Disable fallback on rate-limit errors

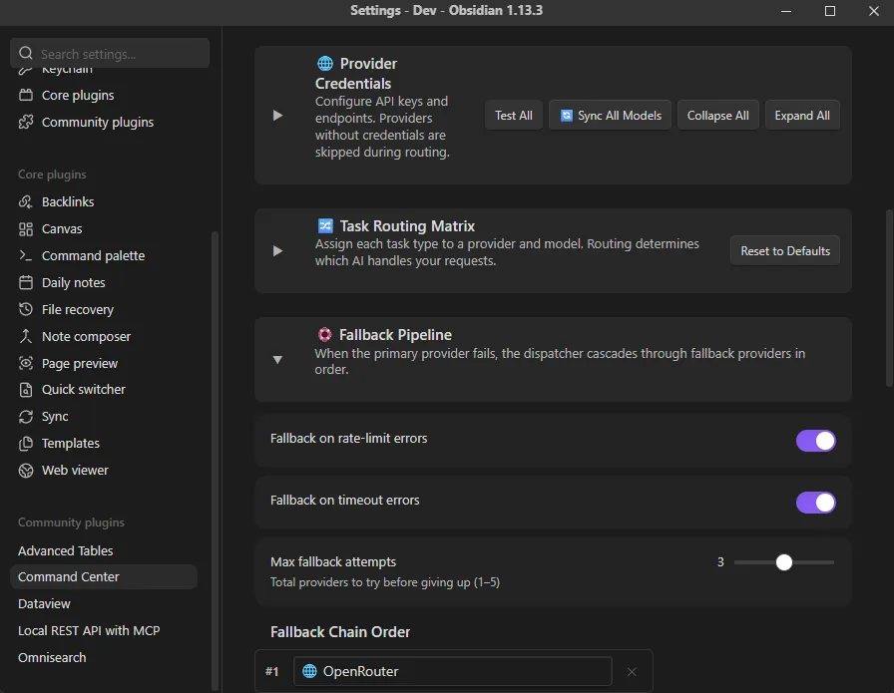(816, 441)
